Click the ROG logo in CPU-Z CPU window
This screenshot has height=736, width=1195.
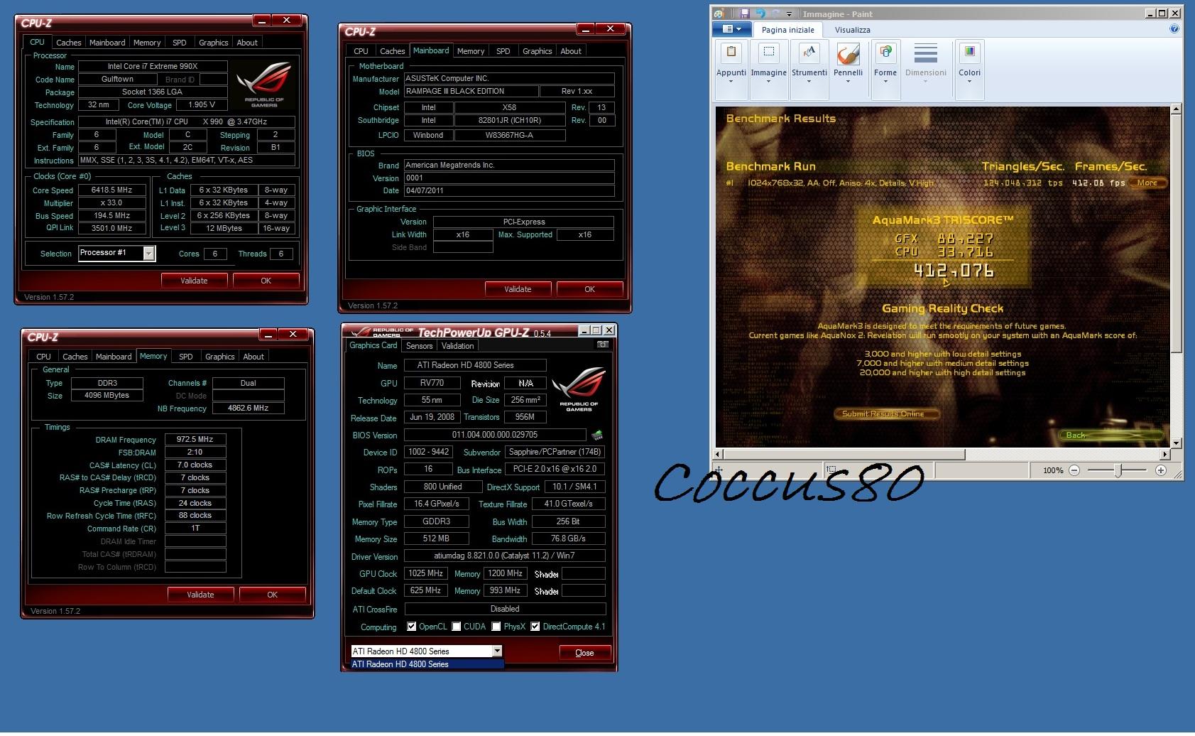point(264,84)
